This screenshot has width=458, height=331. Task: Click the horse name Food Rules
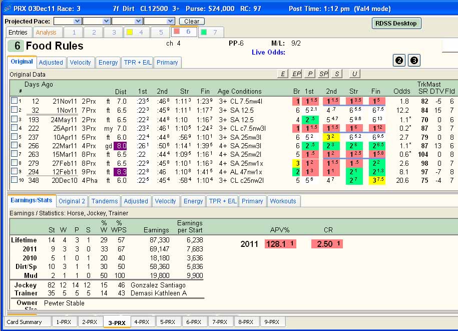point(55,46)
